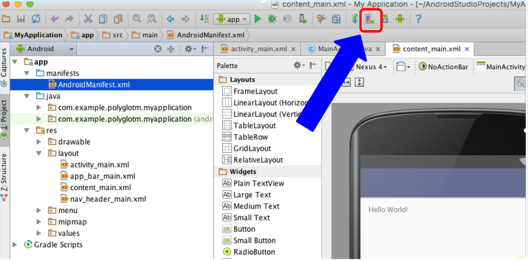Start debugging with the Debug bug icon
Viewport: 528px width, 260px height.
[x=272, y=19]
